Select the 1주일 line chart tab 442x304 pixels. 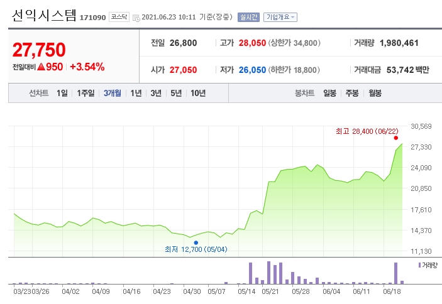pyautogui.click(x=86, y=93)
